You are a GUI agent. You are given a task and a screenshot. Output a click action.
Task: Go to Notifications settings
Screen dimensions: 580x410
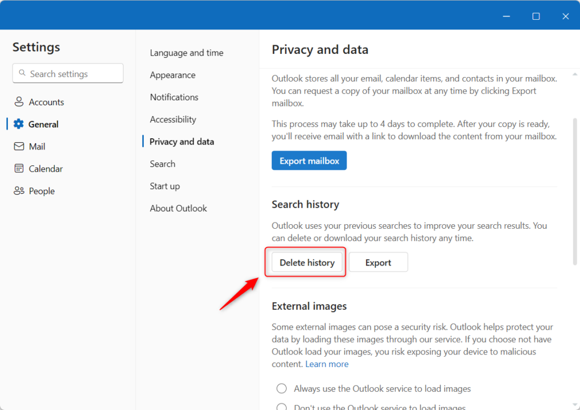click(174, 97)
